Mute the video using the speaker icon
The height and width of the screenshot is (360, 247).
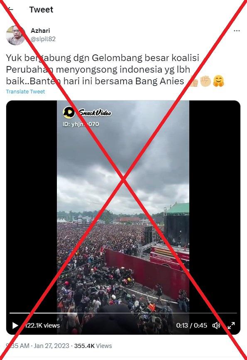[216, 326]
